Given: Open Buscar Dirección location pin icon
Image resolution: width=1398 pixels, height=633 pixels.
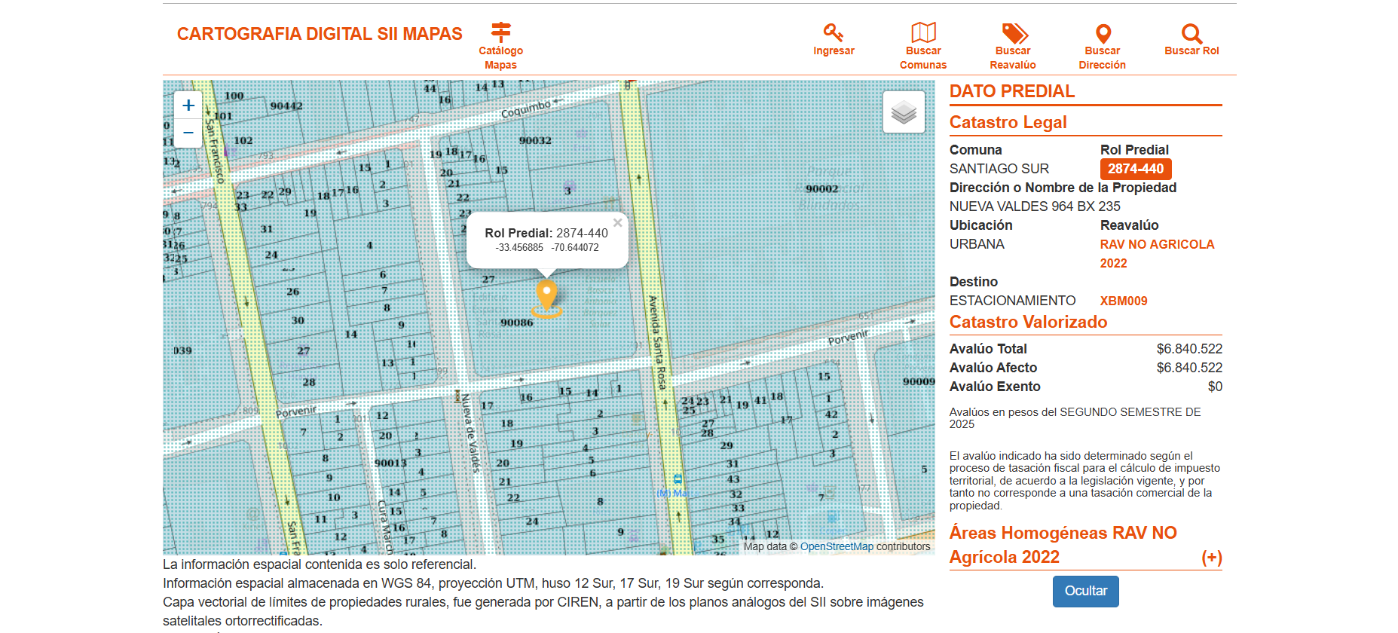Looking at the screenshot, I should [1103, 34].
